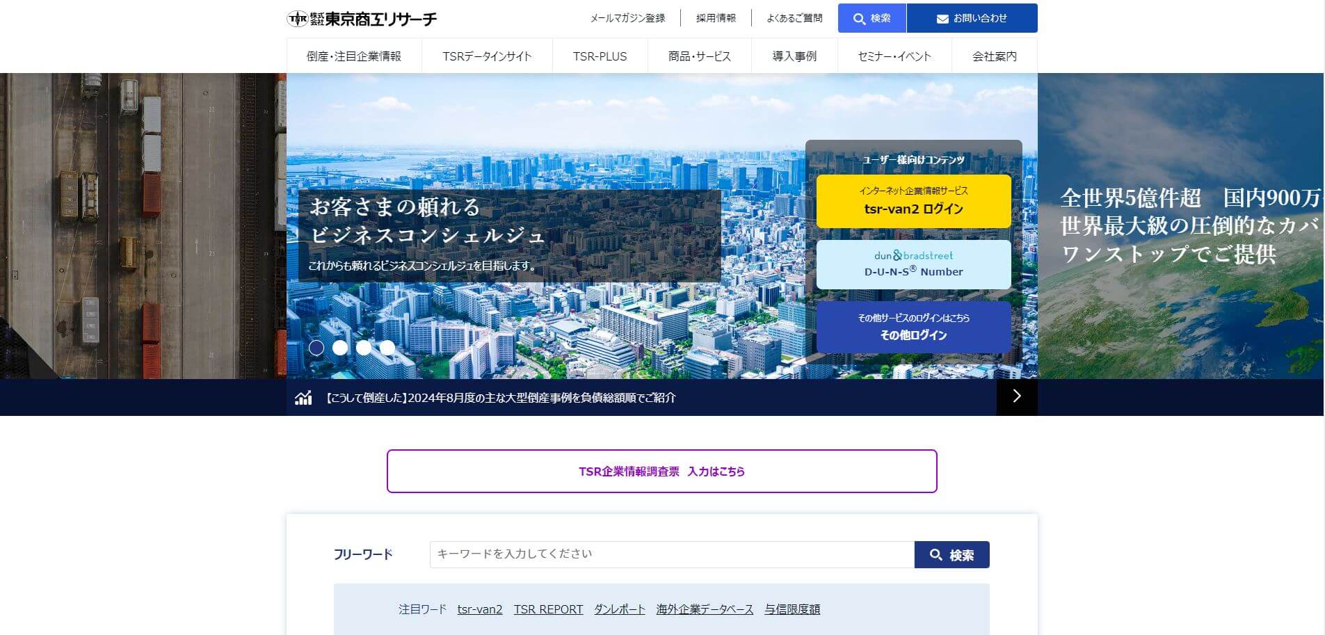
Task: Click the お問い合わせ button
Action: pos(972,18)
